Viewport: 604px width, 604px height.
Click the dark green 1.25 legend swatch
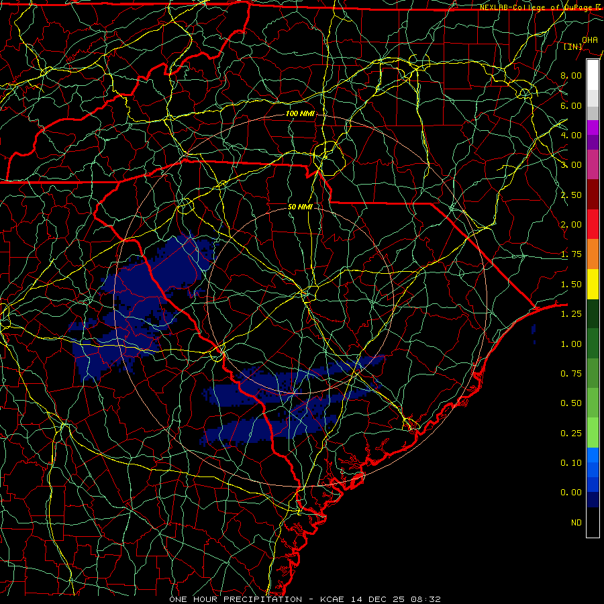593,313
